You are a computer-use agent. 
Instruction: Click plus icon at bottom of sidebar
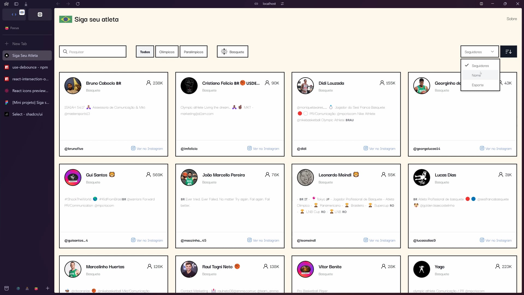tap(47, 288)
